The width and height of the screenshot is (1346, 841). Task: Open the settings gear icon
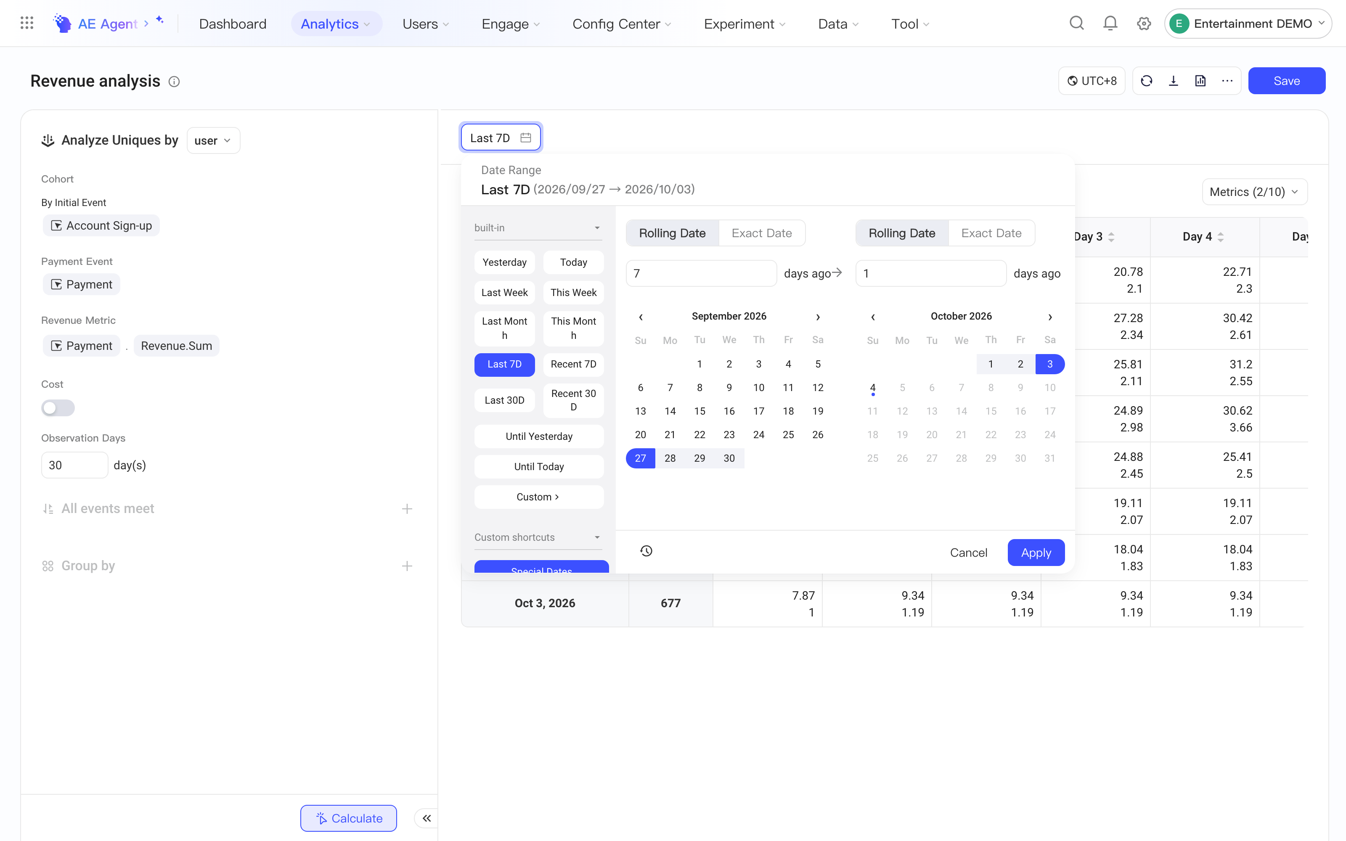(x=1144, y=24)
